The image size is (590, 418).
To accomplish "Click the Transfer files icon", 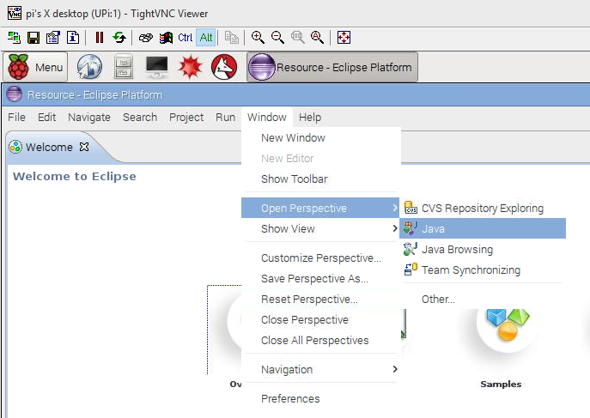I will click(x=231, y=38).
